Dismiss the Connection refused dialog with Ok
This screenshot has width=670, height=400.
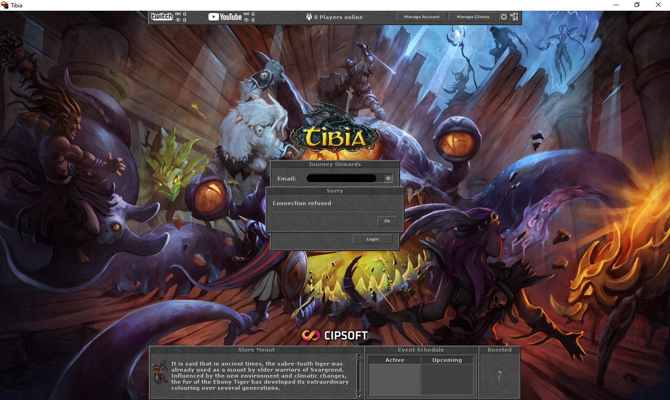coord(387,221)
